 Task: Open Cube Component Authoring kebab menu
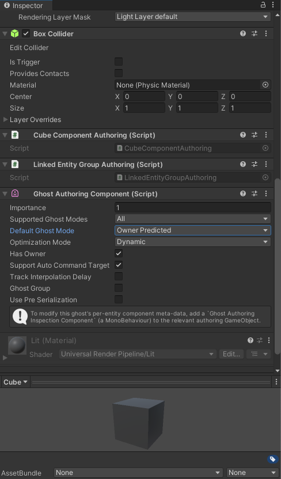click(x=266, y=135)
